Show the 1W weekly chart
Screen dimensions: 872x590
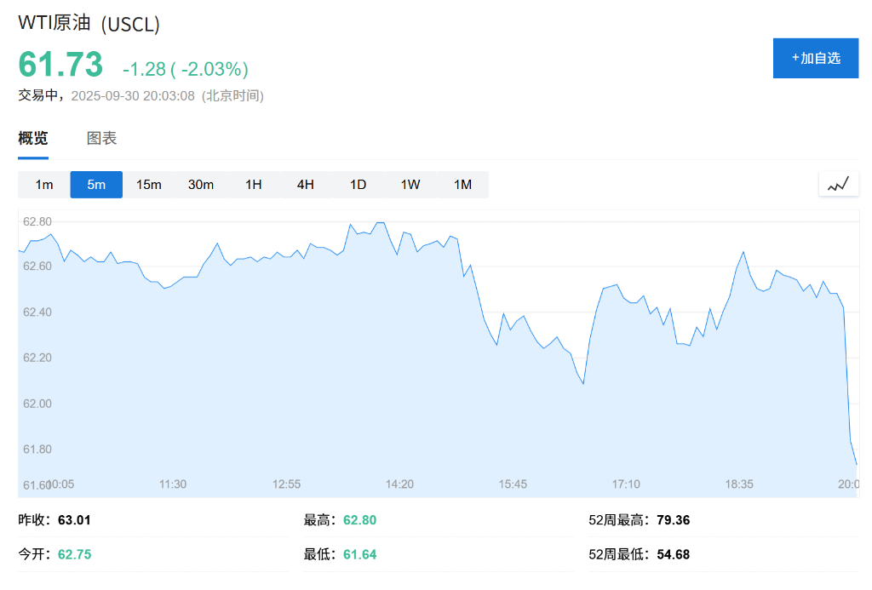(410, 185)
